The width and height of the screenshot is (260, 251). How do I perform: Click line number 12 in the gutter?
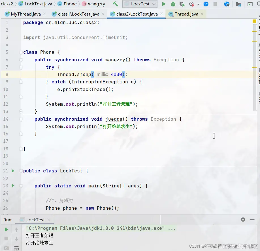pos(5,104)
